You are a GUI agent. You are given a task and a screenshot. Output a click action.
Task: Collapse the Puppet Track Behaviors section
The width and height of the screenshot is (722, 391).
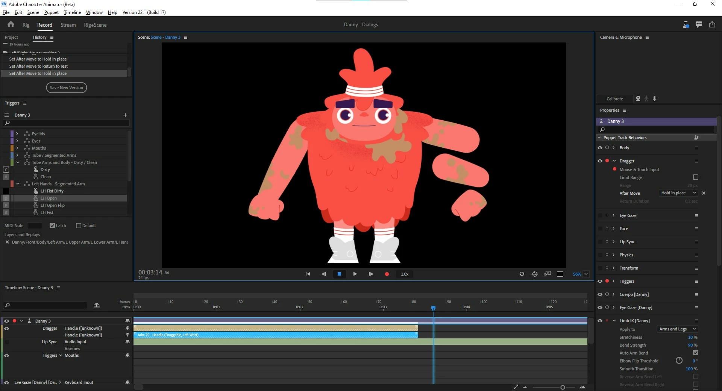(599, 138)
